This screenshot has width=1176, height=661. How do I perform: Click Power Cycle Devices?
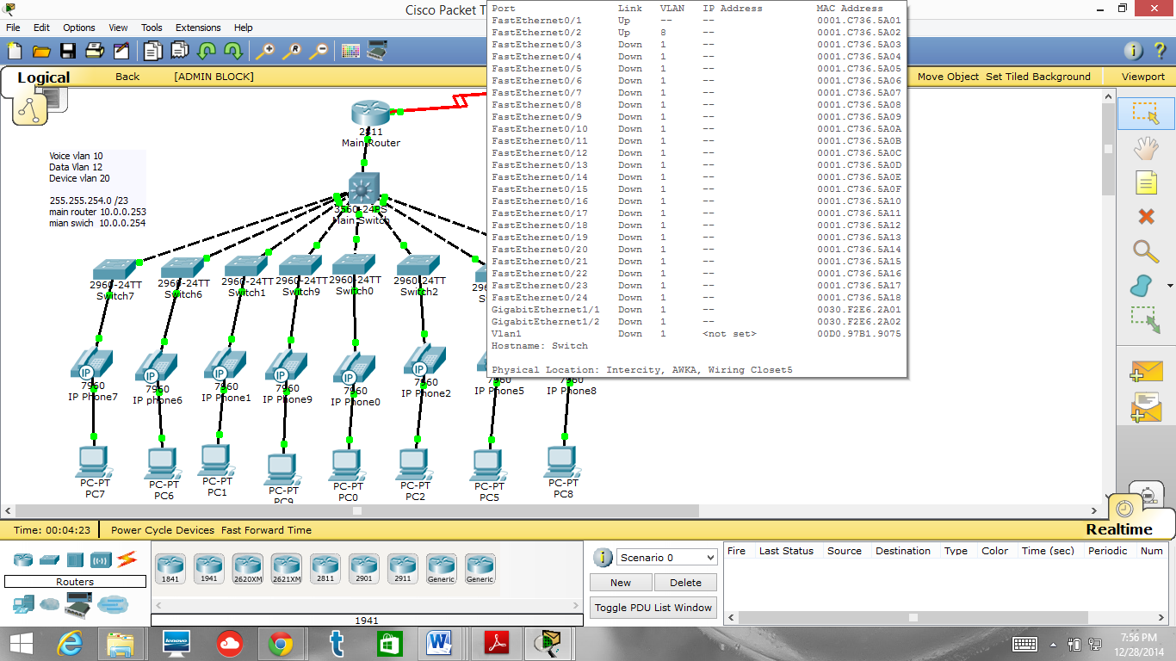coord(163,530)
